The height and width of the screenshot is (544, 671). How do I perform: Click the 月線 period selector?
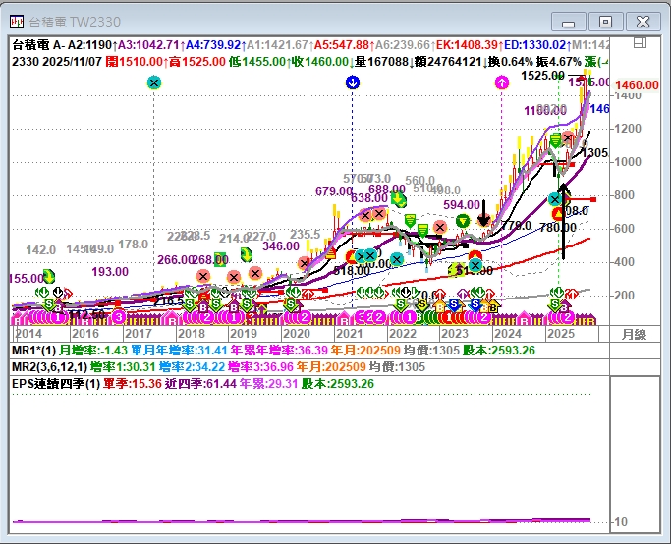point(636,334)
